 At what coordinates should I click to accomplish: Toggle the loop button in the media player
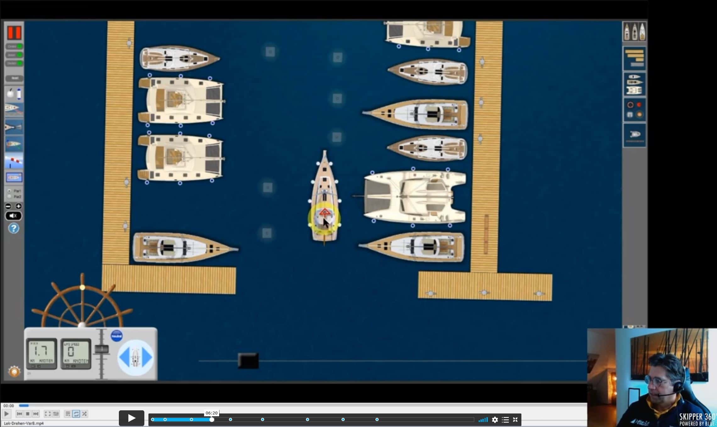click(76, 414)
